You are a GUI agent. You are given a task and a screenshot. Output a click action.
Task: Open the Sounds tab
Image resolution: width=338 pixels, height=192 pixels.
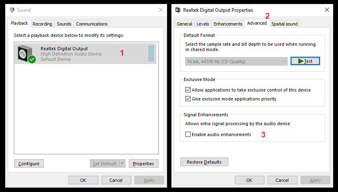pos(64,24)
